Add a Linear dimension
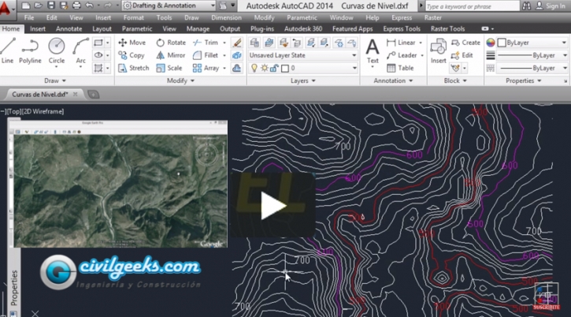The image size is (571, 317). pos(401,43)
